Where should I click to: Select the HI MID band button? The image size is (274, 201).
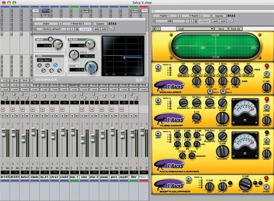[x=222, y=76]
